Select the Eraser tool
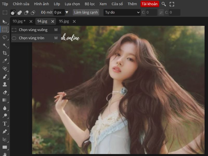208x156 pixels. point(5,92)
